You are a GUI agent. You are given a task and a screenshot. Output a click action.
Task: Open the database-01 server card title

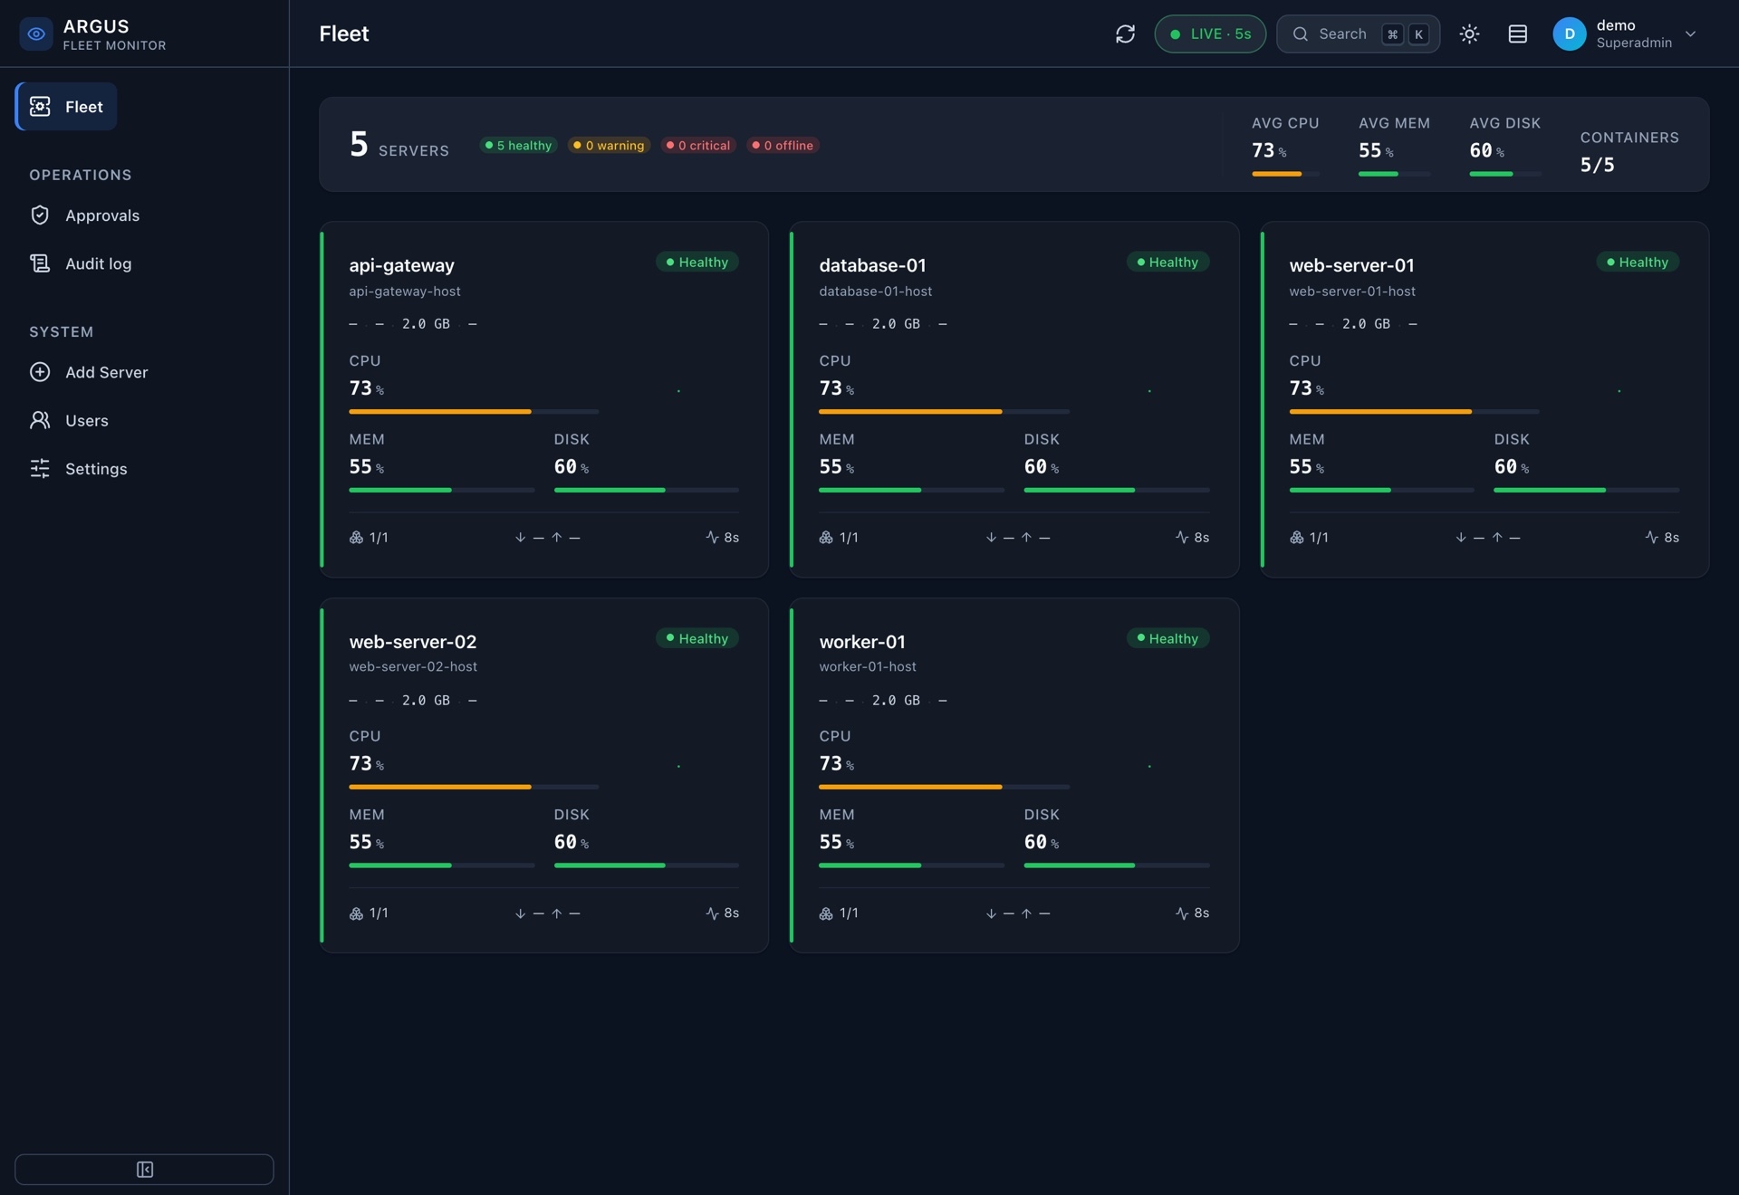[872, 265]
